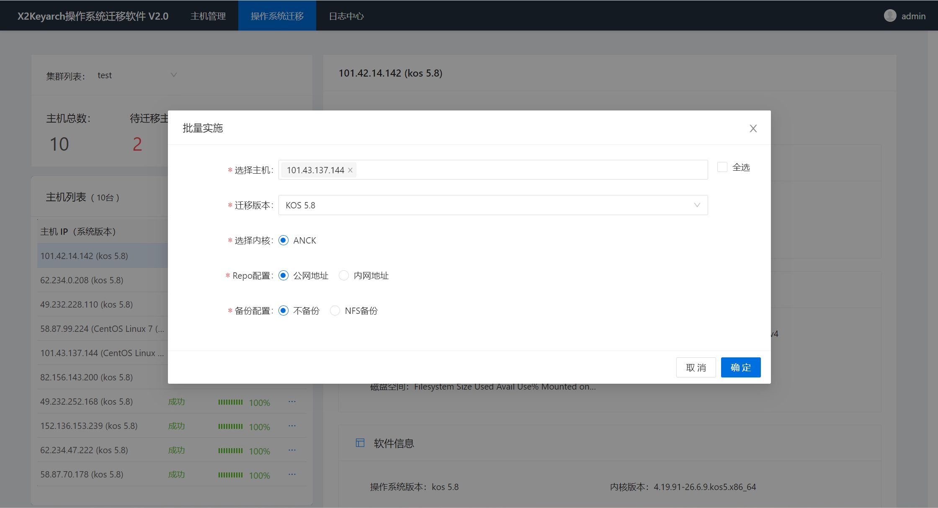Viewport: 938px width, 508px height.
Task: Open more options for 152.136.153.239 row
Action: click(x=292, y=426)
